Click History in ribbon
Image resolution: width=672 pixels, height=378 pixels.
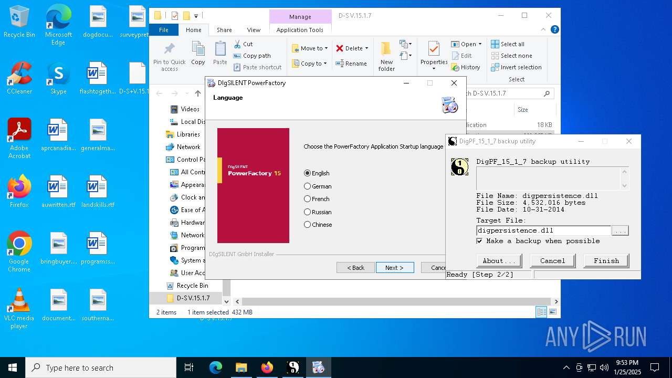click(466, 67)
